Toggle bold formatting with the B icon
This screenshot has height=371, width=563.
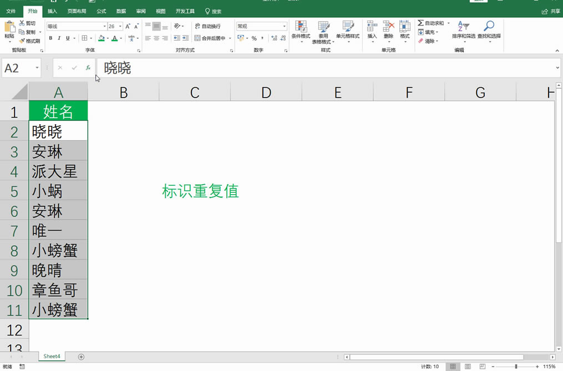click(50, 38)
